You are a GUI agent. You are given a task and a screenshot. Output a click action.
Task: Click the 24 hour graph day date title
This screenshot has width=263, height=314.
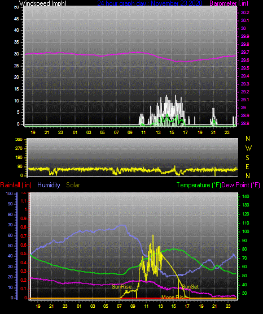150,3
